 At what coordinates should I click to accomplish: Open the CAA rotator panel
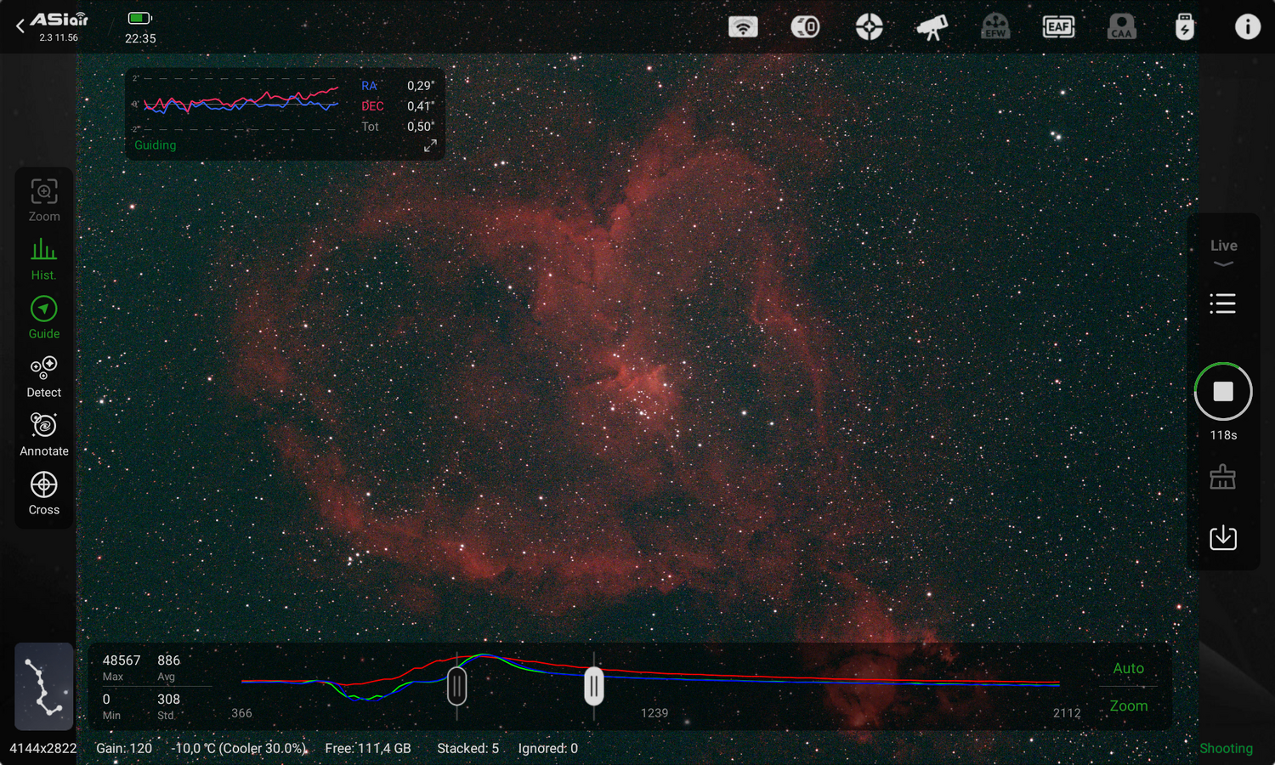coord(1121,26)
